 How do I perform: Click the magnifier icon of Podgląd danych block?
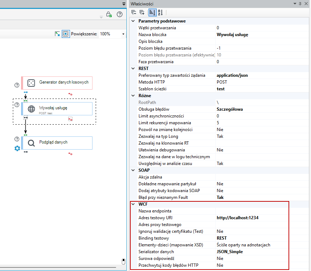point(31,143)
